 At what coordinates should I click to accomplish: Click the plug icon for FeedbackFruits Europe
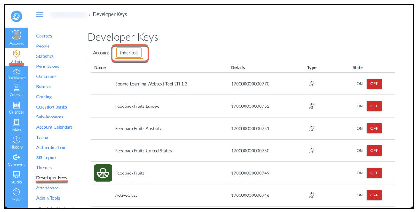(312, 106)
